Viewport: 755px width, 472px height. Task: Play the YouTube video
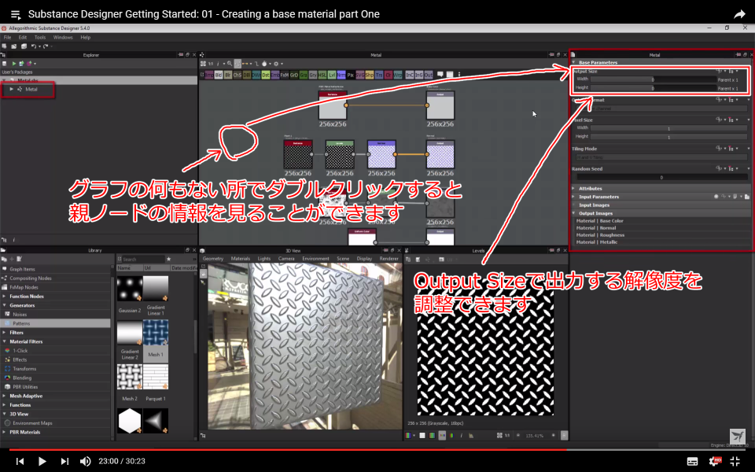coord(42,461)
